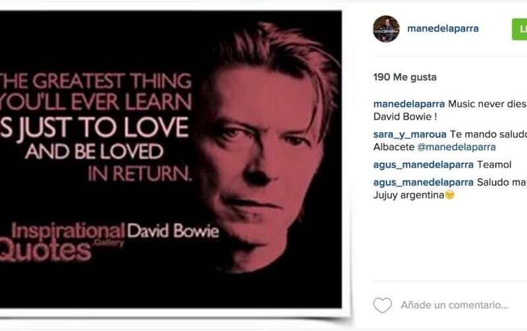The width and height of the screenshot is (527, 331).
Task: Click the Inspirational Quotes Gallery logo
Action: coord(63,242)
